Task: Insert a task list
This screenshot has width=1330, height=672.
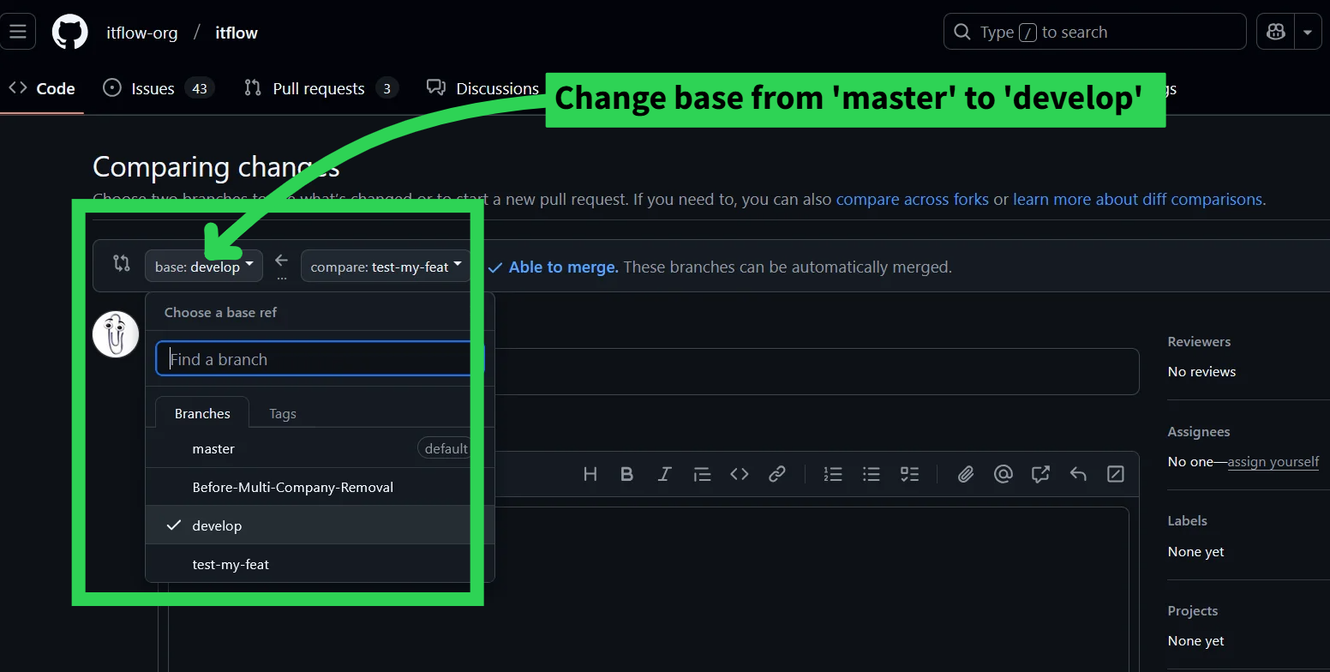Action: (909, 474)
